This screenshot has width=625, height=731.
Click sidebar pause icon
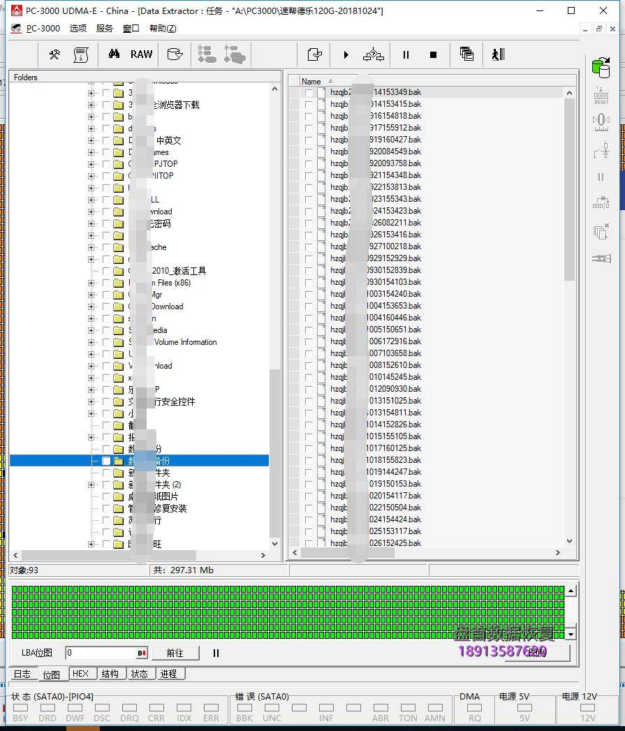point(601,177)
